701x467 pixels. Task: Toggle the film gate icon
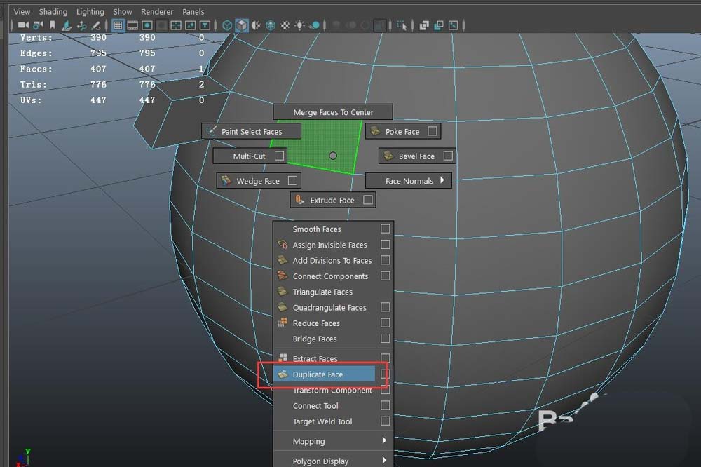point(132,25)
